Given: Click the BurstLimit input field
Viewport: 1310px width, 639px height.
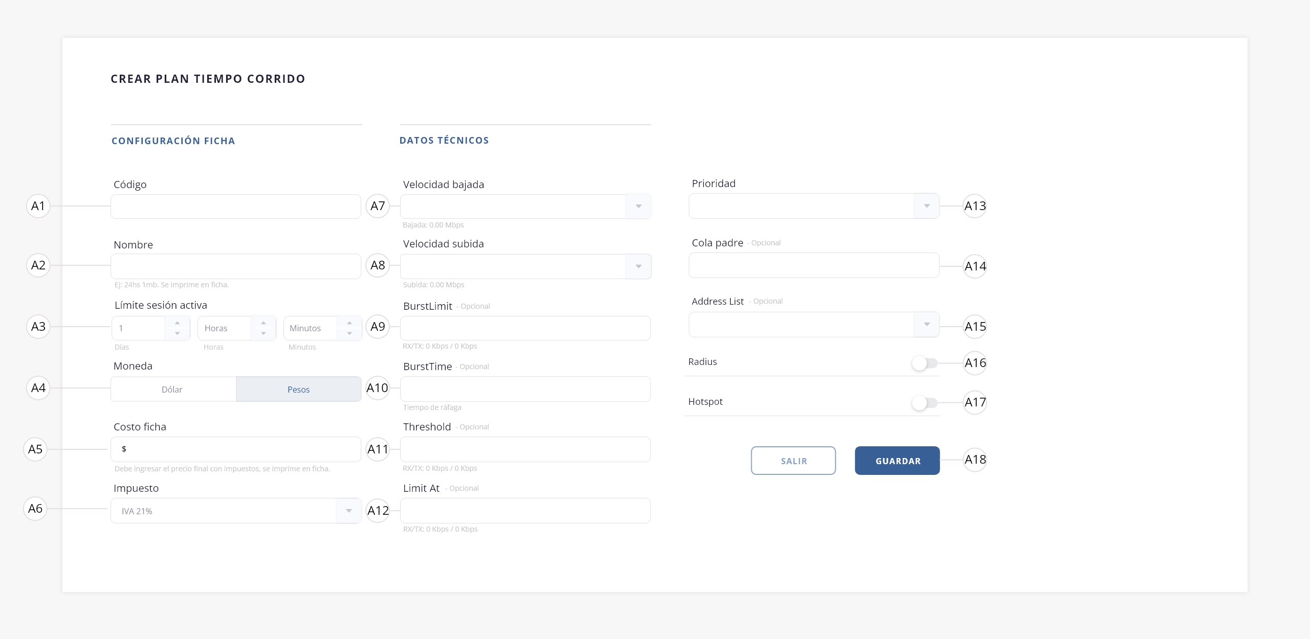Looking at the screenshot, I should (525, 328).
